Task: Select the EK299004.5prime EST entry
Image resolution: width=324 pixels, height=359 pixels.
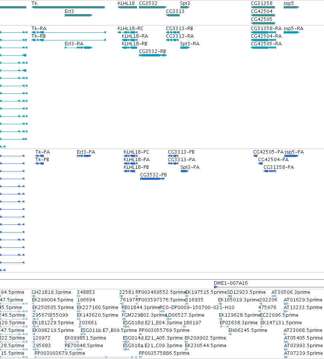Action: pyautogui.click(x=53, y=300)
